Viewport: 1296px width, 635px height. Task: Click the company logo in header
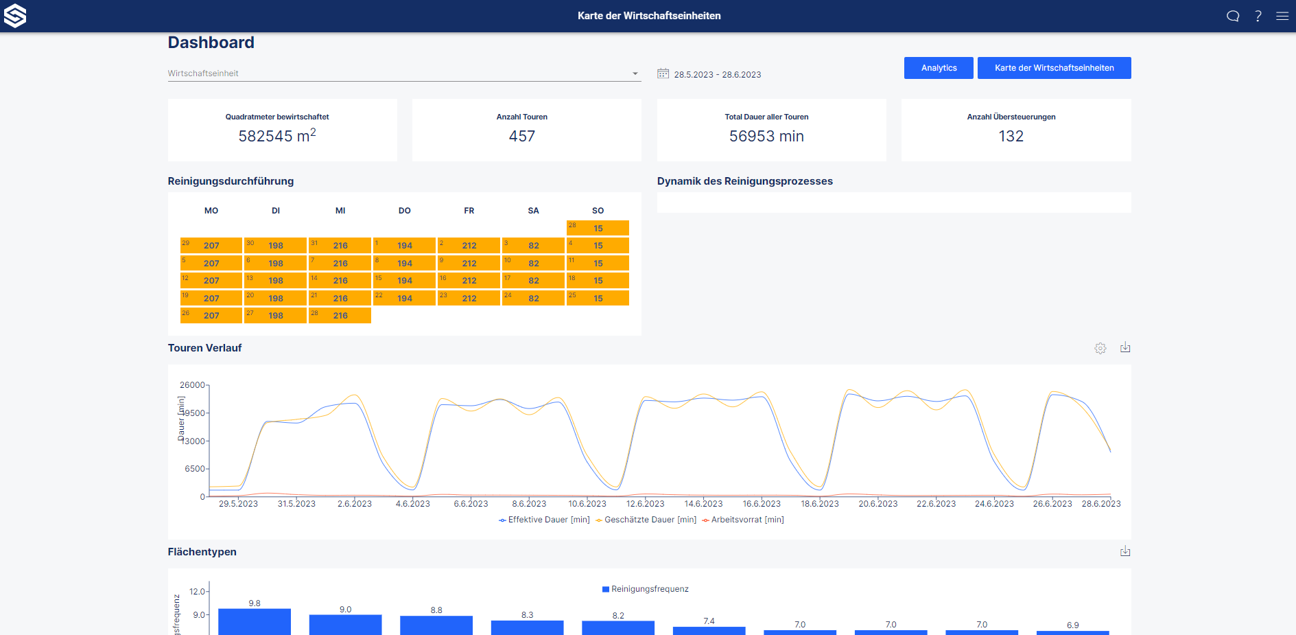point(15,16)
